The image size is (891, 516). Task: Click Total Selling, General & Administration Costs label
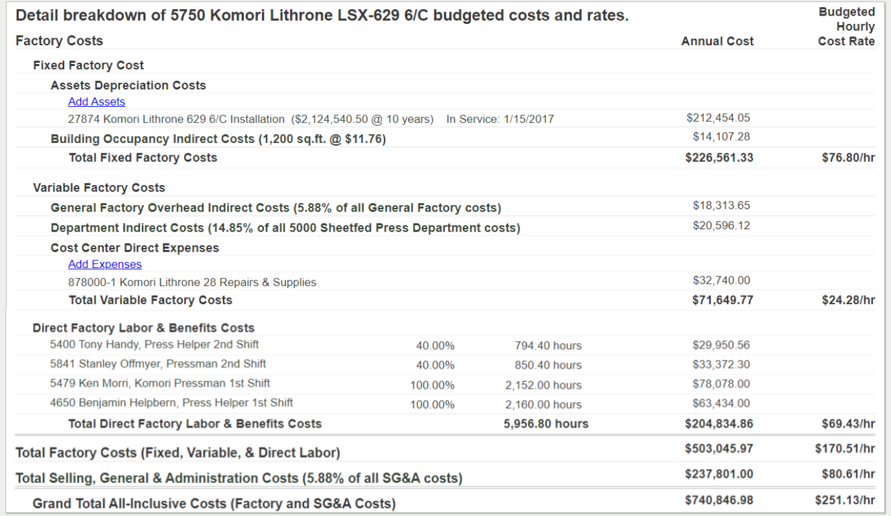pos(239,478)
